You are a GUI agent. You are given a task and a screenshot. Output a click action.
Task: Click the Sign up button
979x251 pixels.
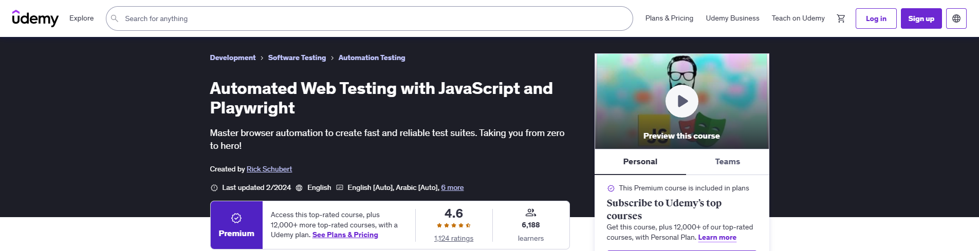(921, 18)
